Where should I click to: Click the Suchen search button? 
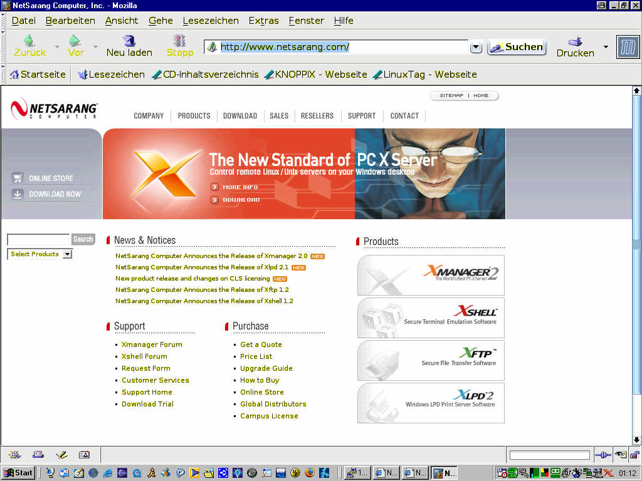(x=517, y=47)
